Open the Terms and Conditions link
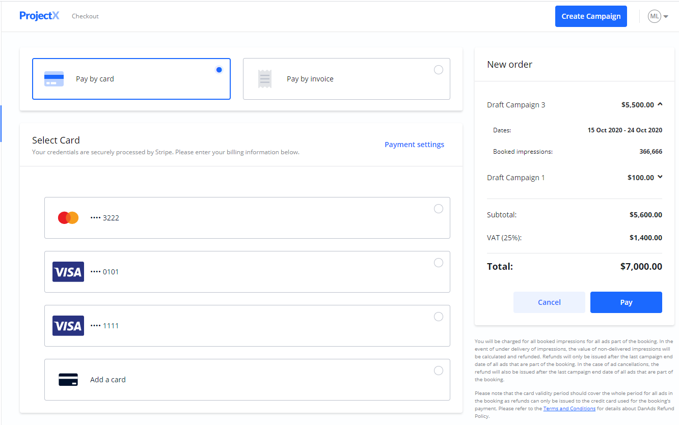Screen dimensions: 679x425 click(x=569, y=409)
